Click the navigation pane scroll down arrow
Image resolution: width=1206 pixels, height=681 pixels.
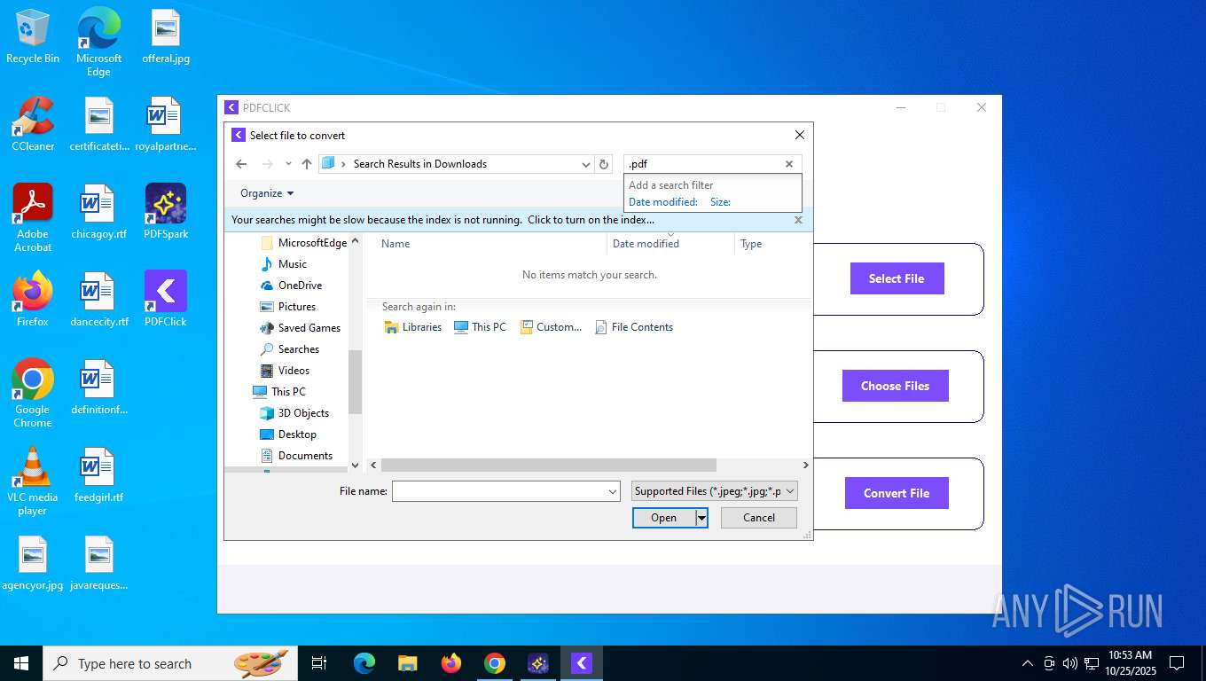click(x=356, y=465)
